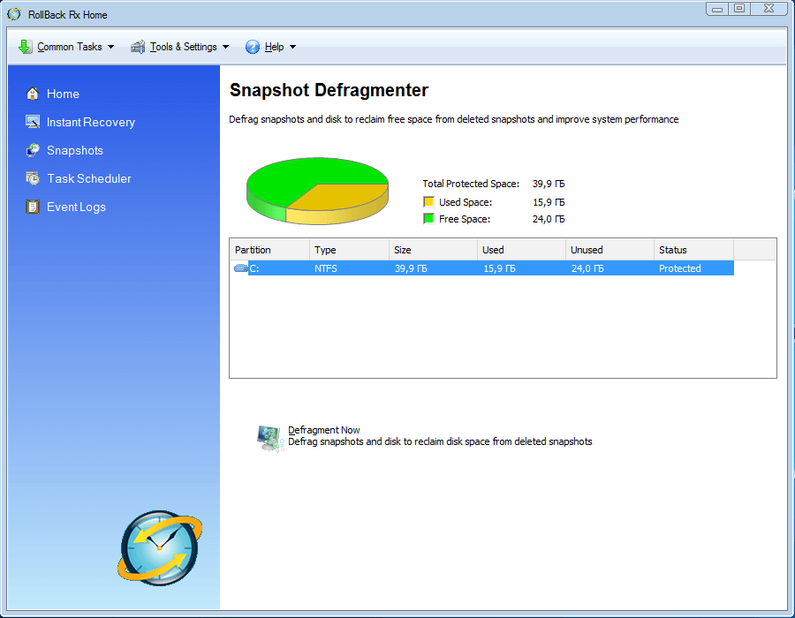Sort by the Type column header
This screenshot has height=618, width=795.
click(x=349, y=250)
